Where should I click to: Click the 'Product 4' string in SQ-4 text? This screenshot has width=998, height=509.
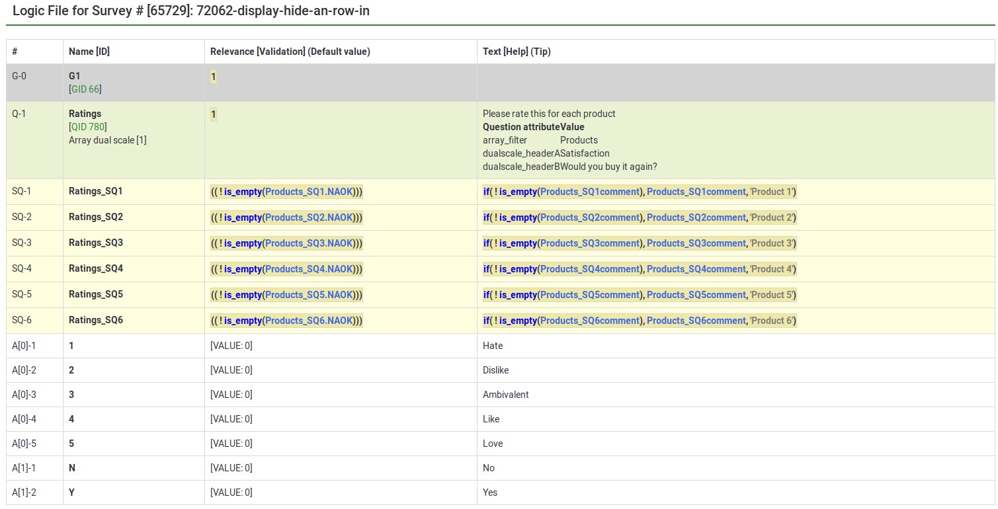click(771, 269)
